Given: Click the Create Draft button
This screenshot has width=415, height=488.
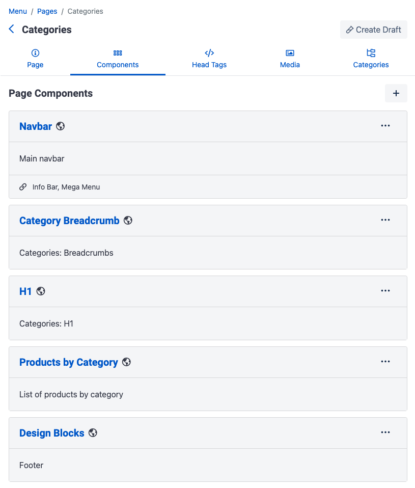Looking at the screenshot, I should point(373,30).
